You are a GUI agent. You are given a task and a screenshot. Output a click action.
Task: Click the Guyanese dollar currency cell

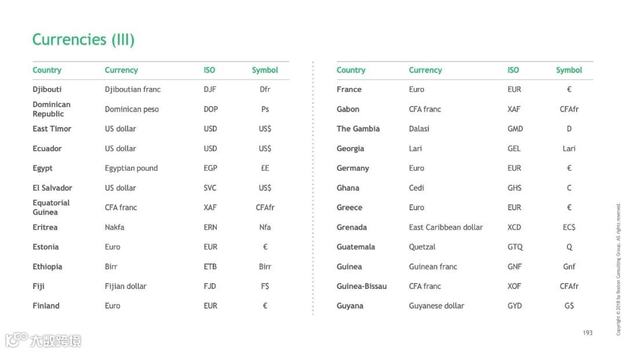pyautogui.click(x=436, y=306)
